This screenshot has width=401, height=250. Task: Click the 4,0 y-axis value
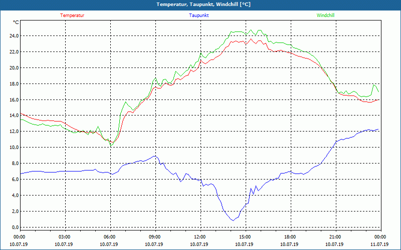(15, 195)
